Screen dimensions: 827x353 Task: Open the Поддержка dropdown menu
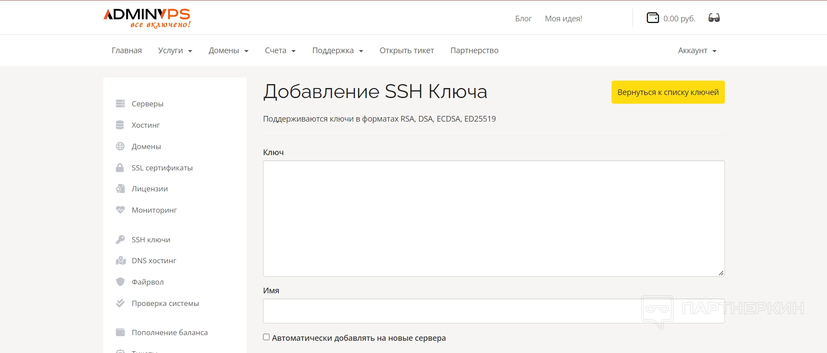coord(338,51)
